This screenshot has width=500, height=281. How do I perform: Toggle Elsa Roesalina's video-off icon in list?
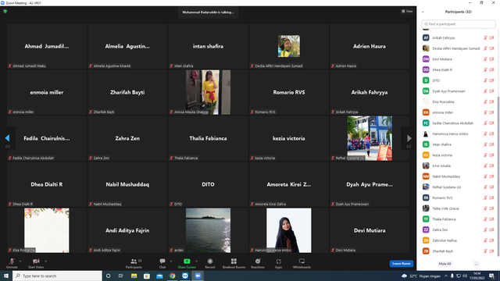pos(491,101)
